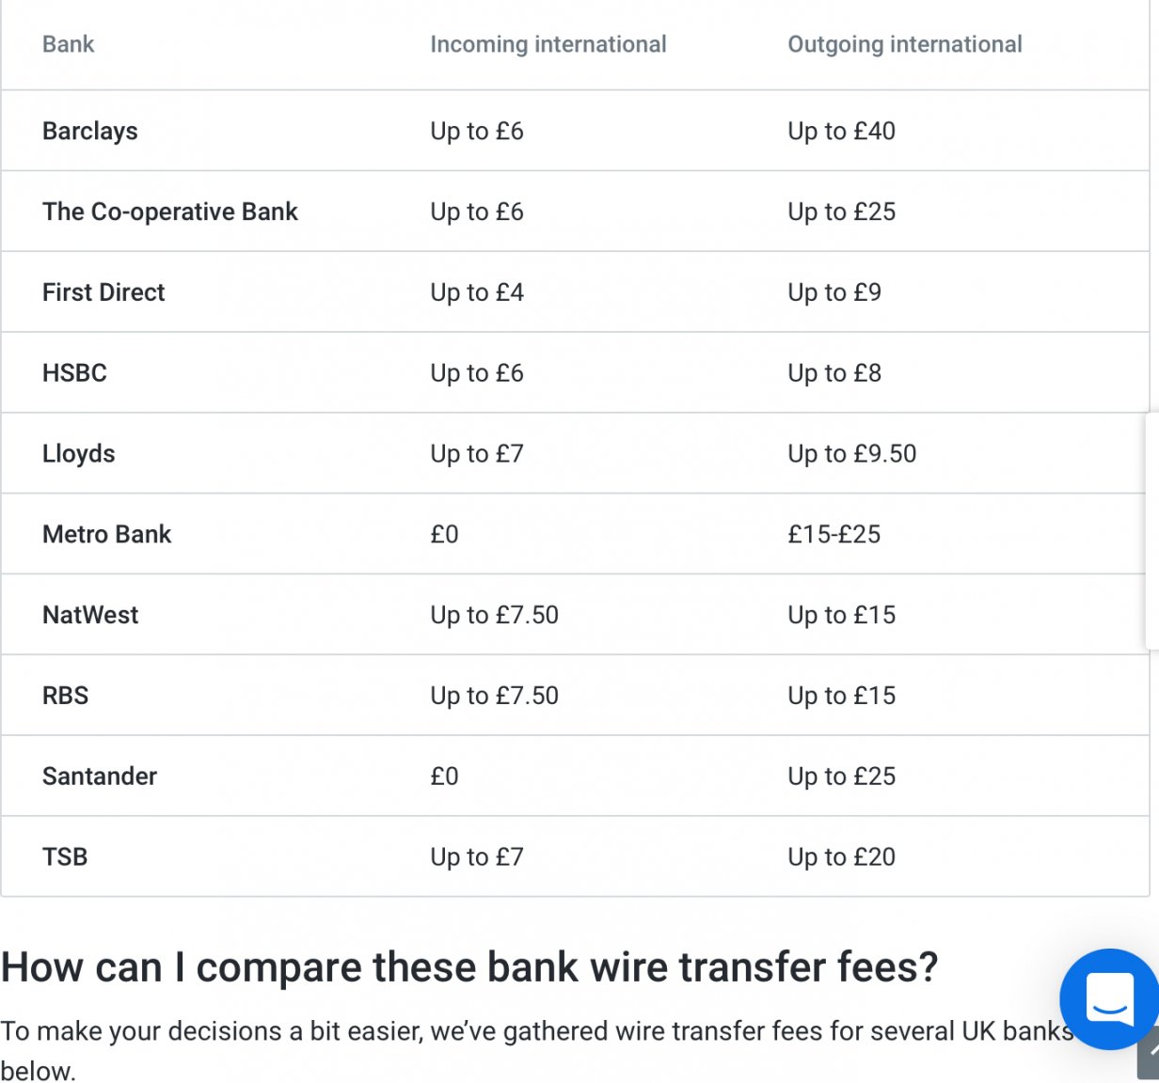This screenshot has width=1159, height=1083.
Task: Open the blue chat support bubble
Action: coord(1110,999)
